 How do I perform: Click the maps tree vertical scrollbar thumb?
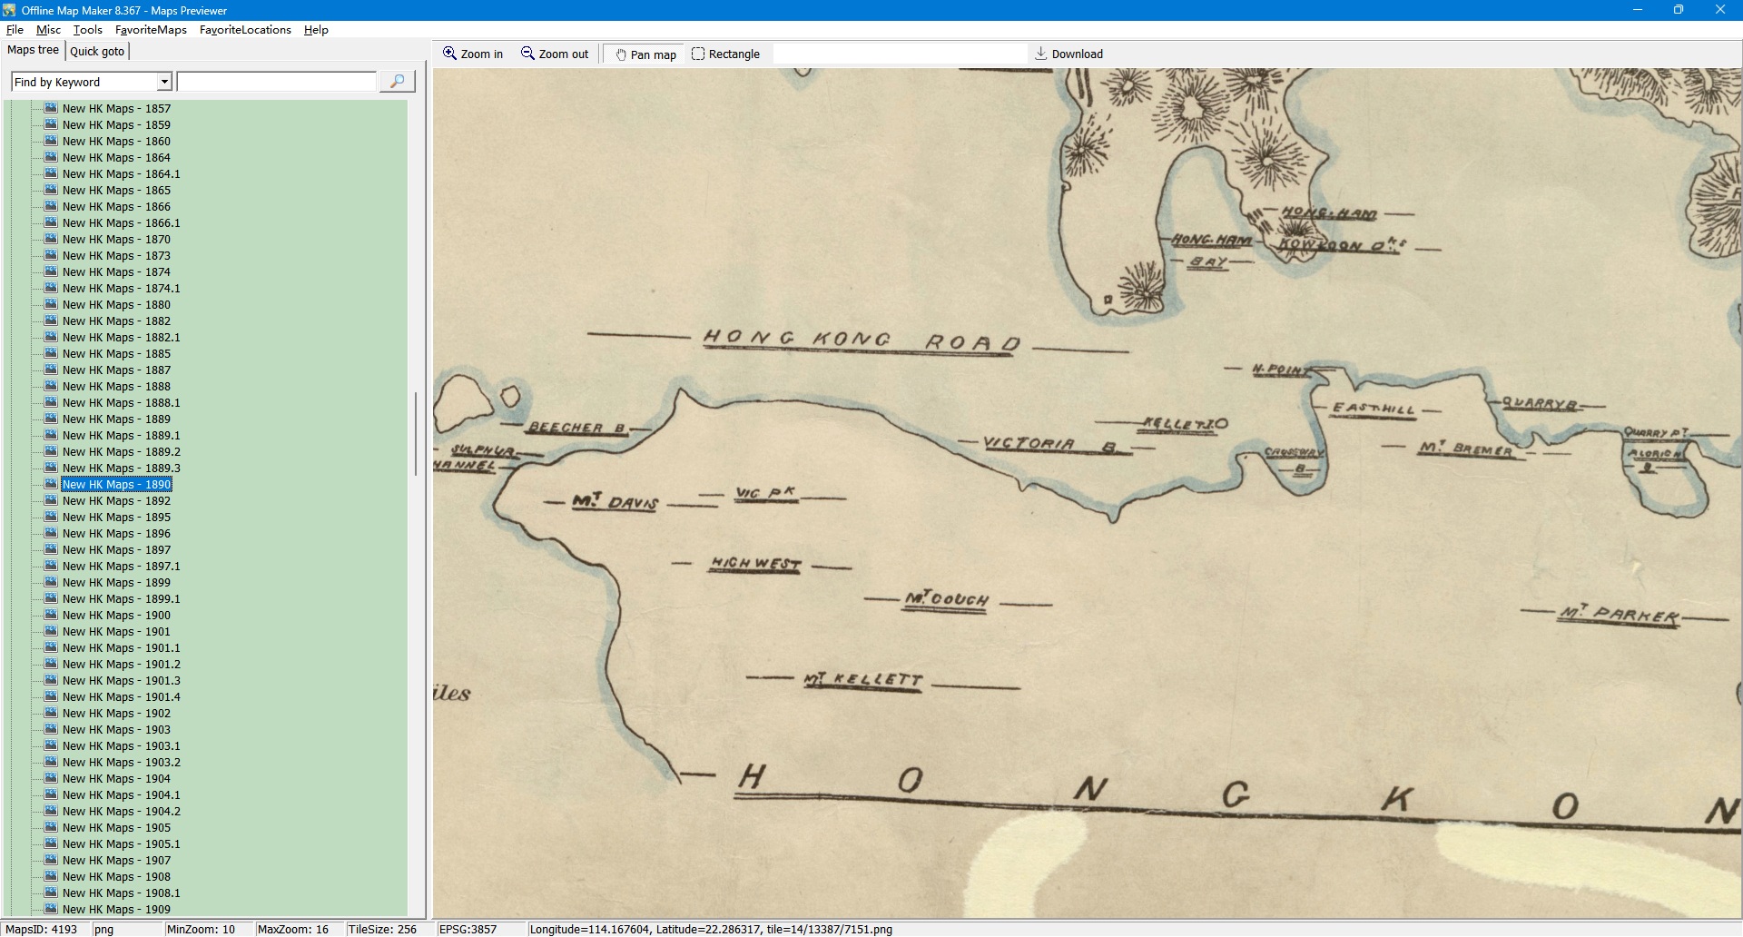pyautogui.click(x=416, y=434)
